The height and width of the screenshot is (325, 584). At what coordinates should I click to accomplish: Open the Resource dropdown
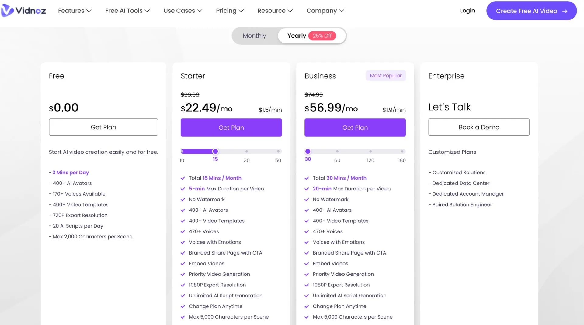pyautogui.click(x=274, y=11)
